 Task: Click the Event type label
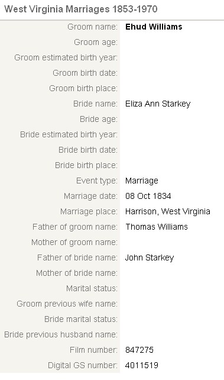pyautogui.click(x=97, y=181)
